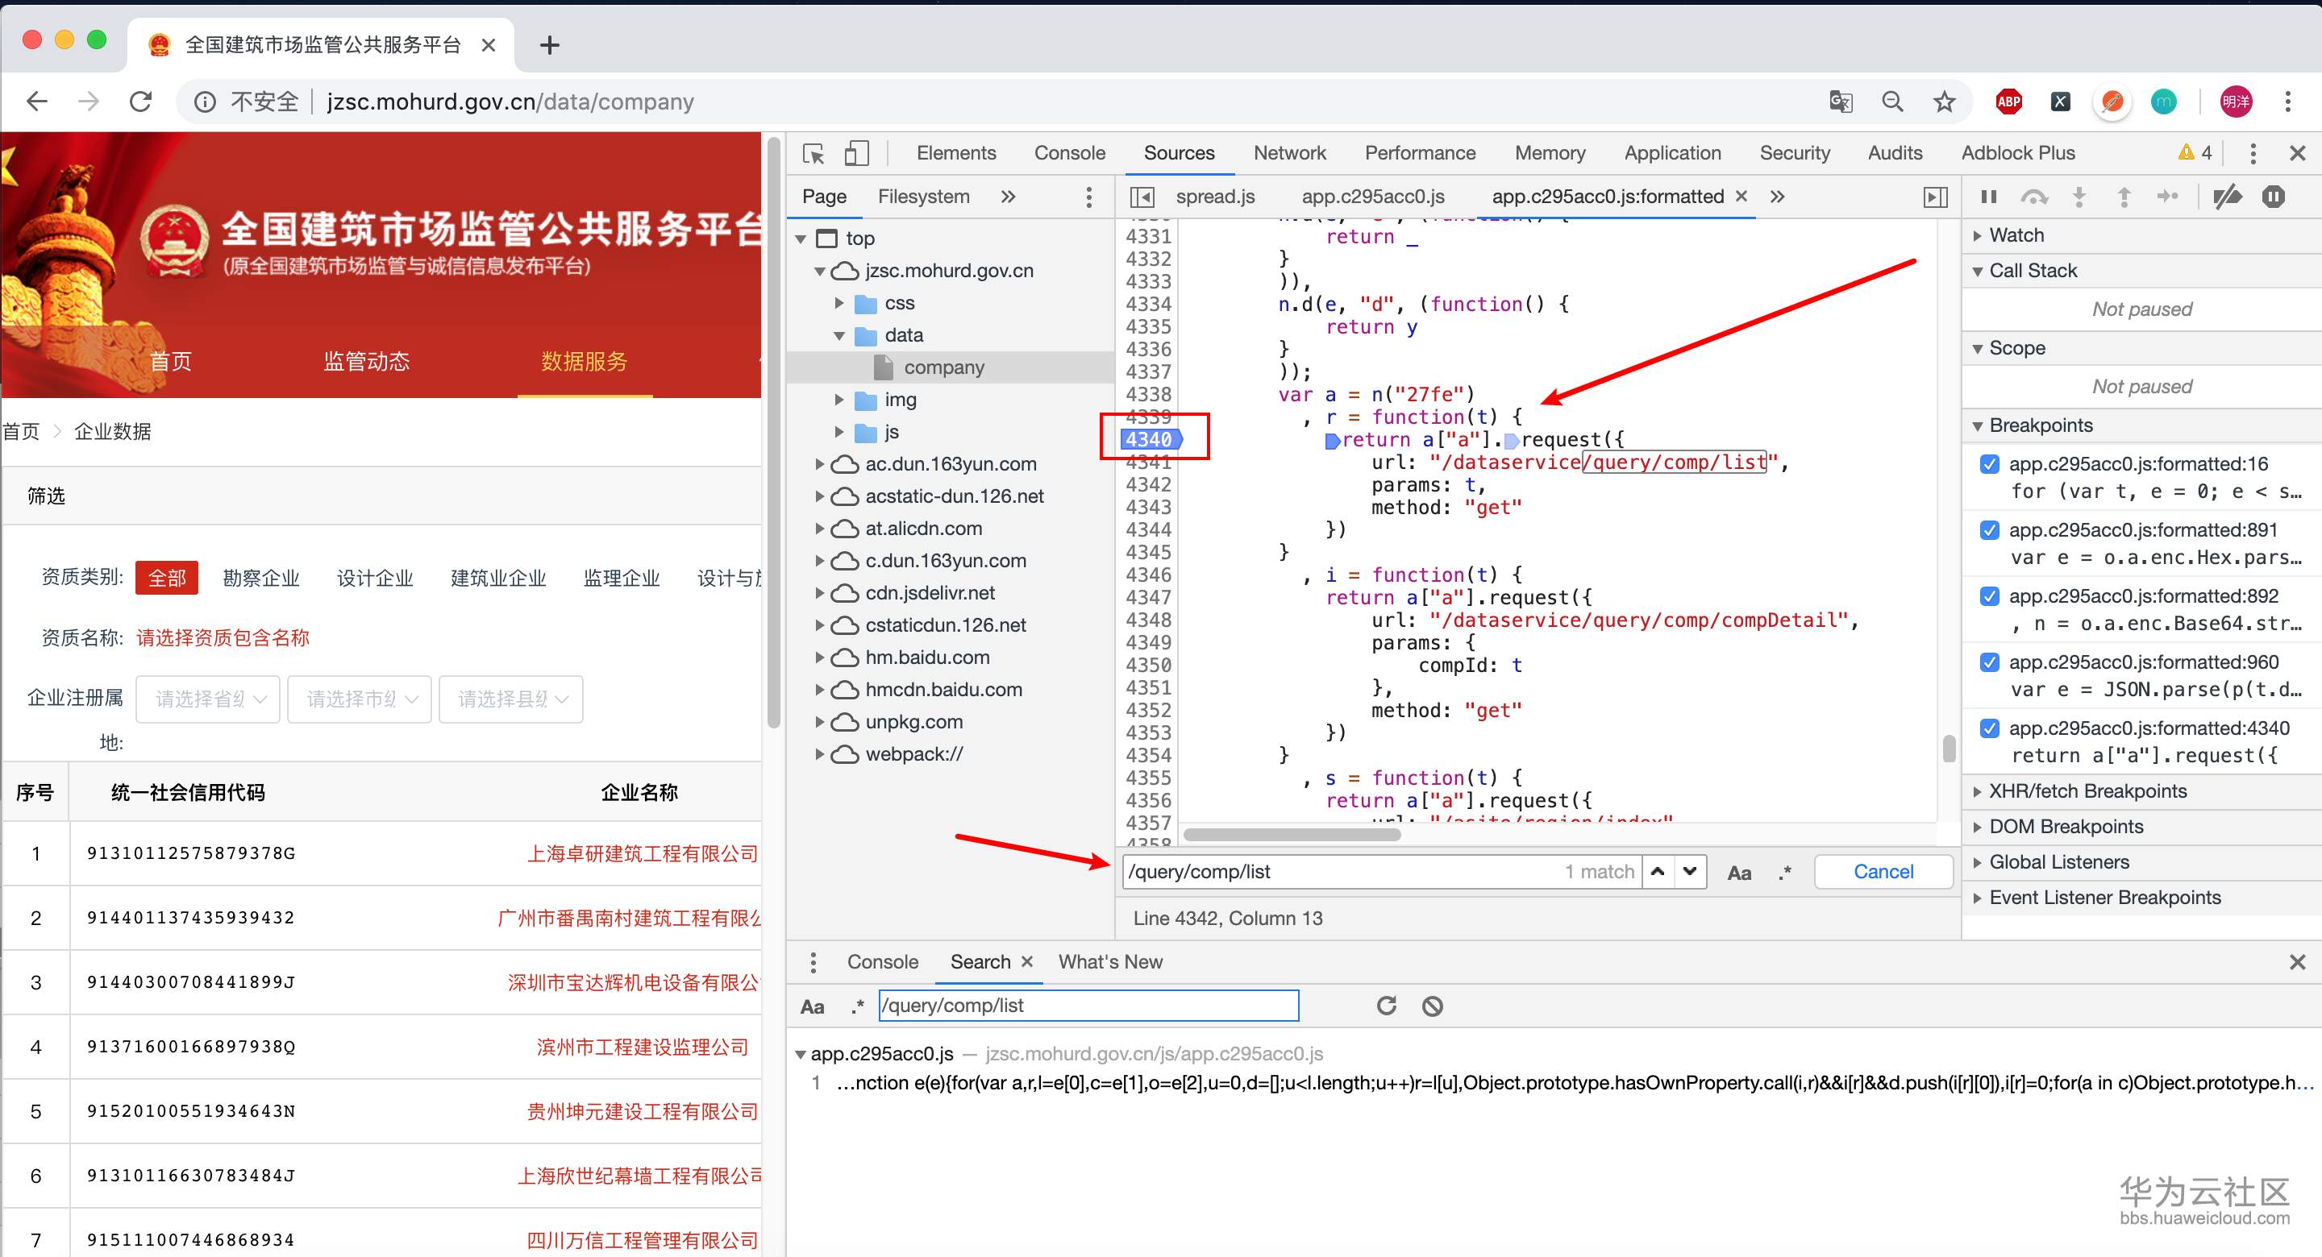The width and height of the screenshot is (2322, 1257).
Task: Click the refresh search results icon
Action: (x=1387, y=1006)
